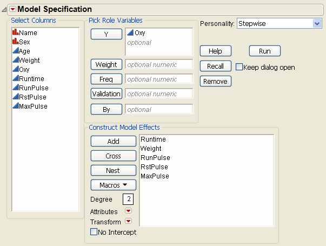326x246 pixels.
Task: Select RunPulse in Construct Model Effects list
Action: tap(155, 158)
